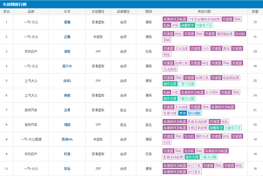The height and width of the screenshot is (176, 263).
Task: Click SUV cell in 探岳 row
Action: (98, 169)
